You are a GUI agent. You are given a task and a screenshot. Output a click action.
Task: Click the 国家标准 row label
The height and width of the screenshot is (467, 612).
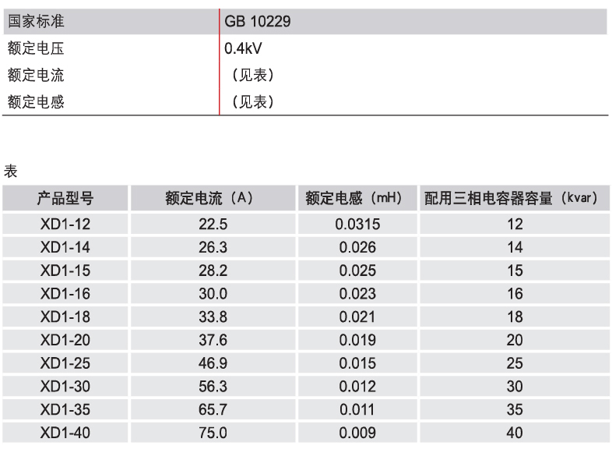click(x=35, y=23)
